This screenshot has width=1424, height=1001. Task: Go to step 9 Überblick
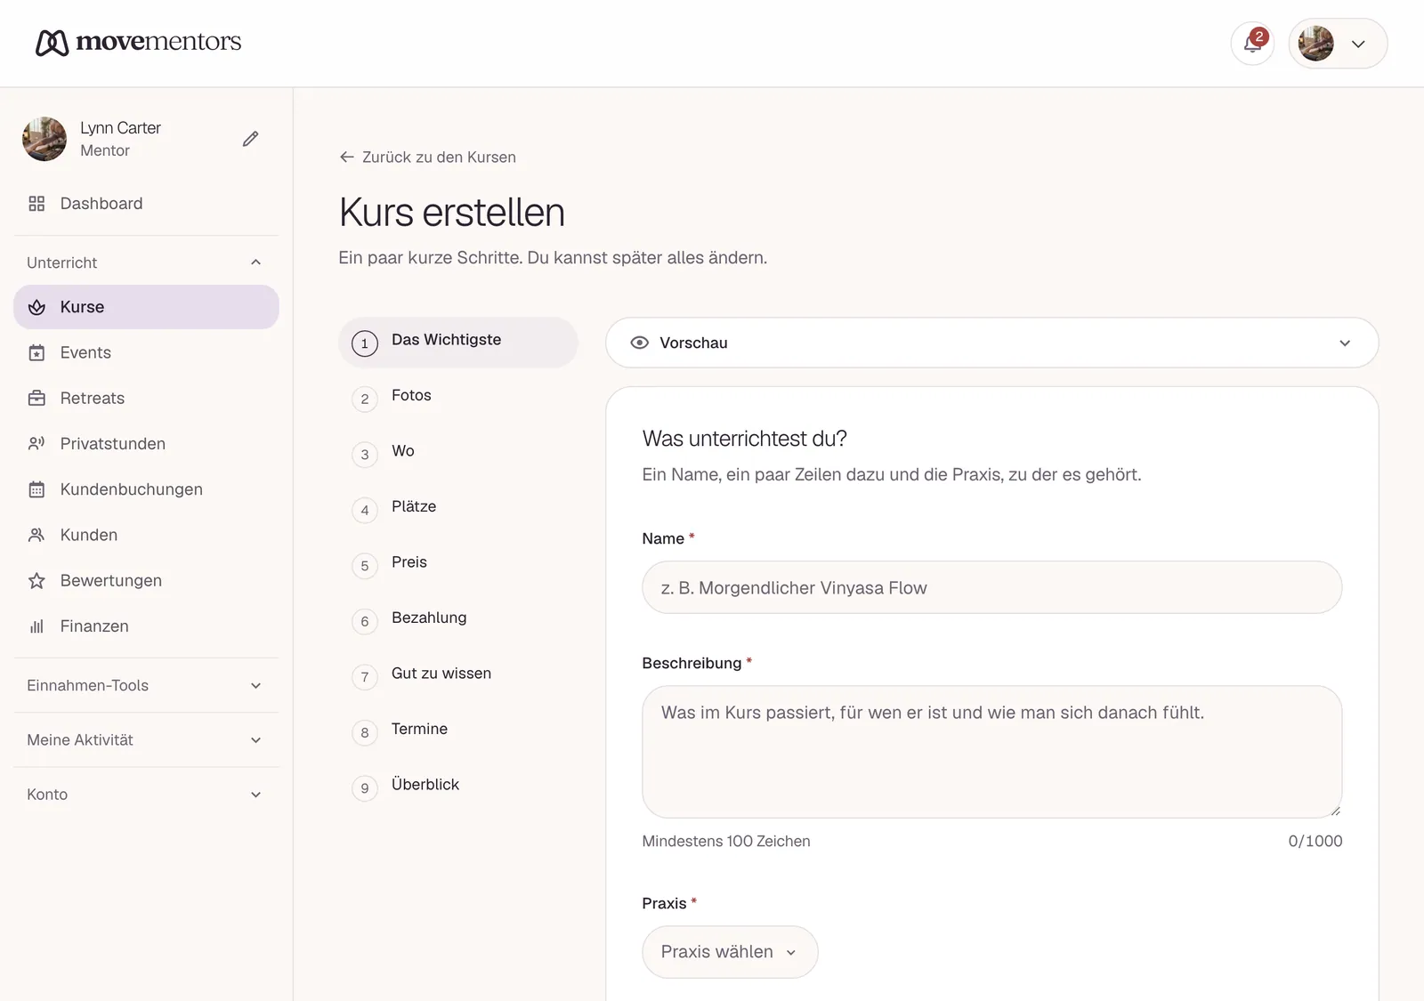tap(457, 787)
